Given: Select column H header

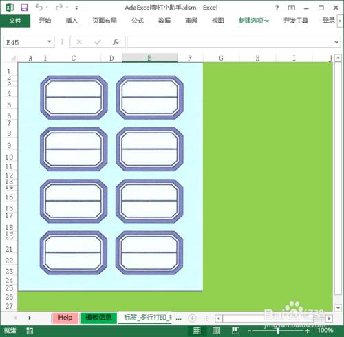Looking at the screenshot, I should [257, 58].
